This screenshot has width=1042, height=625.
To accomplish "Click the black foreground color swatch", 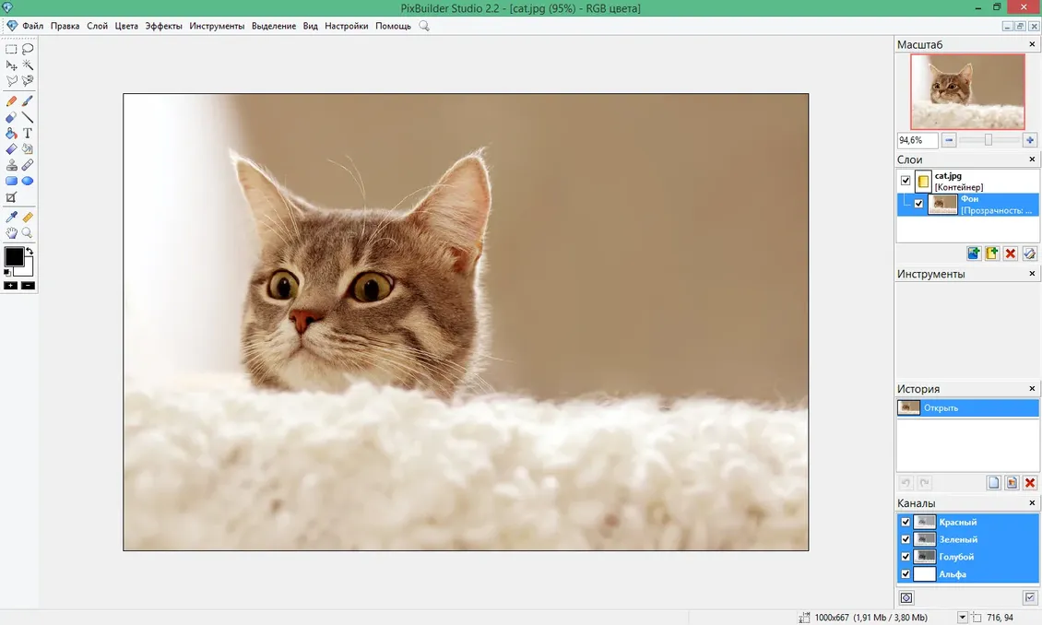I will [14, 257].
